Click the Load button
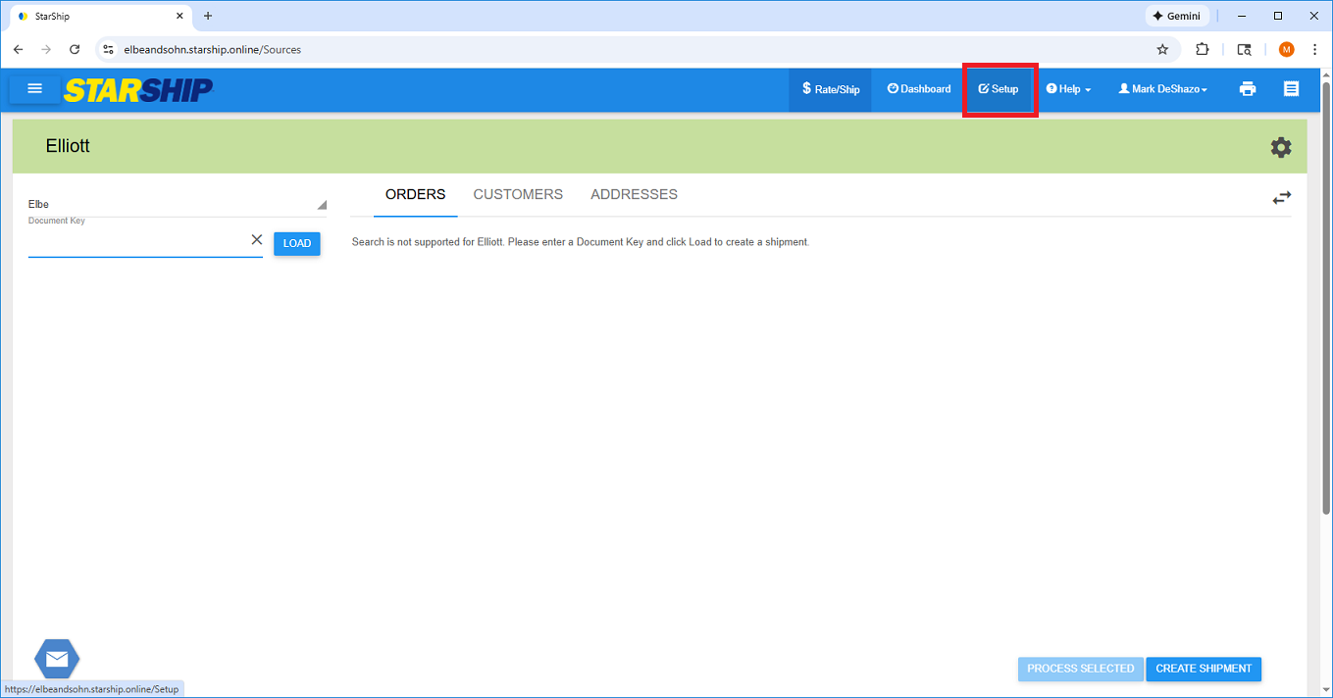The image size is (1333, 698). [x=296, y=244]
